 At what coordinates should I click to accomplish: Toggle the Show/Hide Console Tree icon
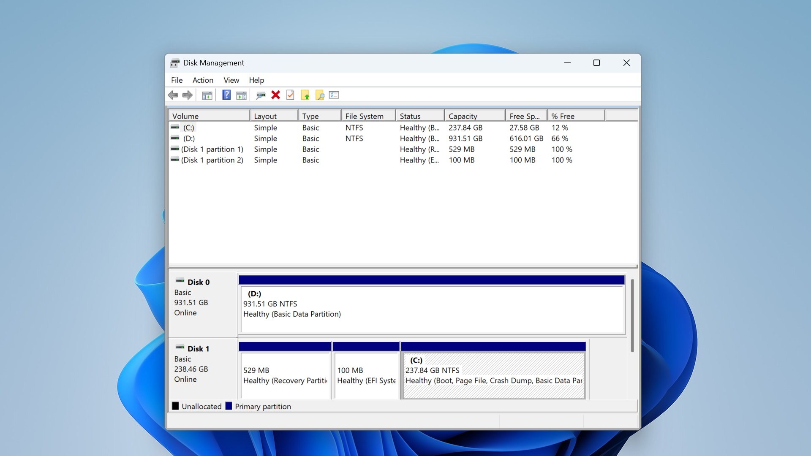pos(207,95)
